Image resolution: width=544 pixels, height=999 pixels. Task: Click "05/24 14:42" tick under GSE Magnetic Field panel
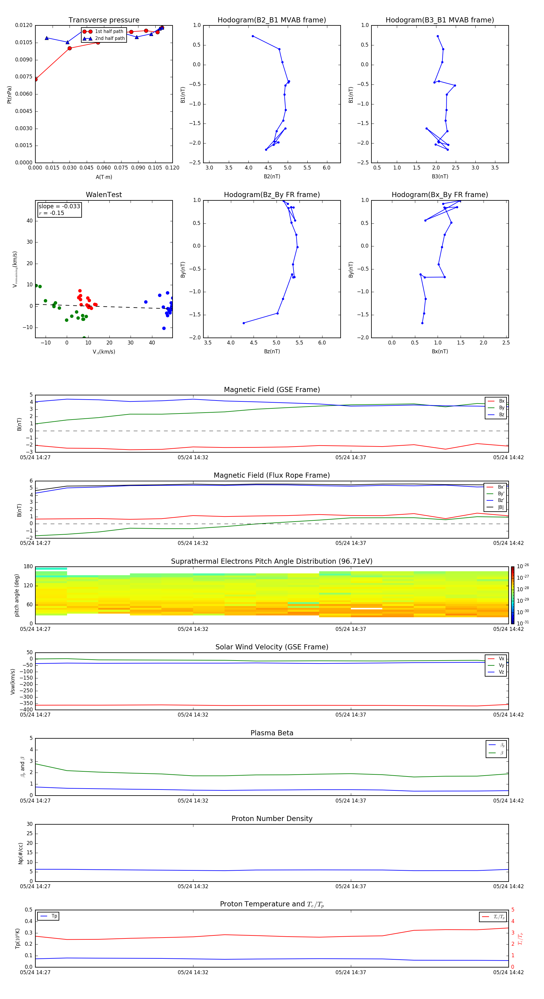(x=508, y=458)
